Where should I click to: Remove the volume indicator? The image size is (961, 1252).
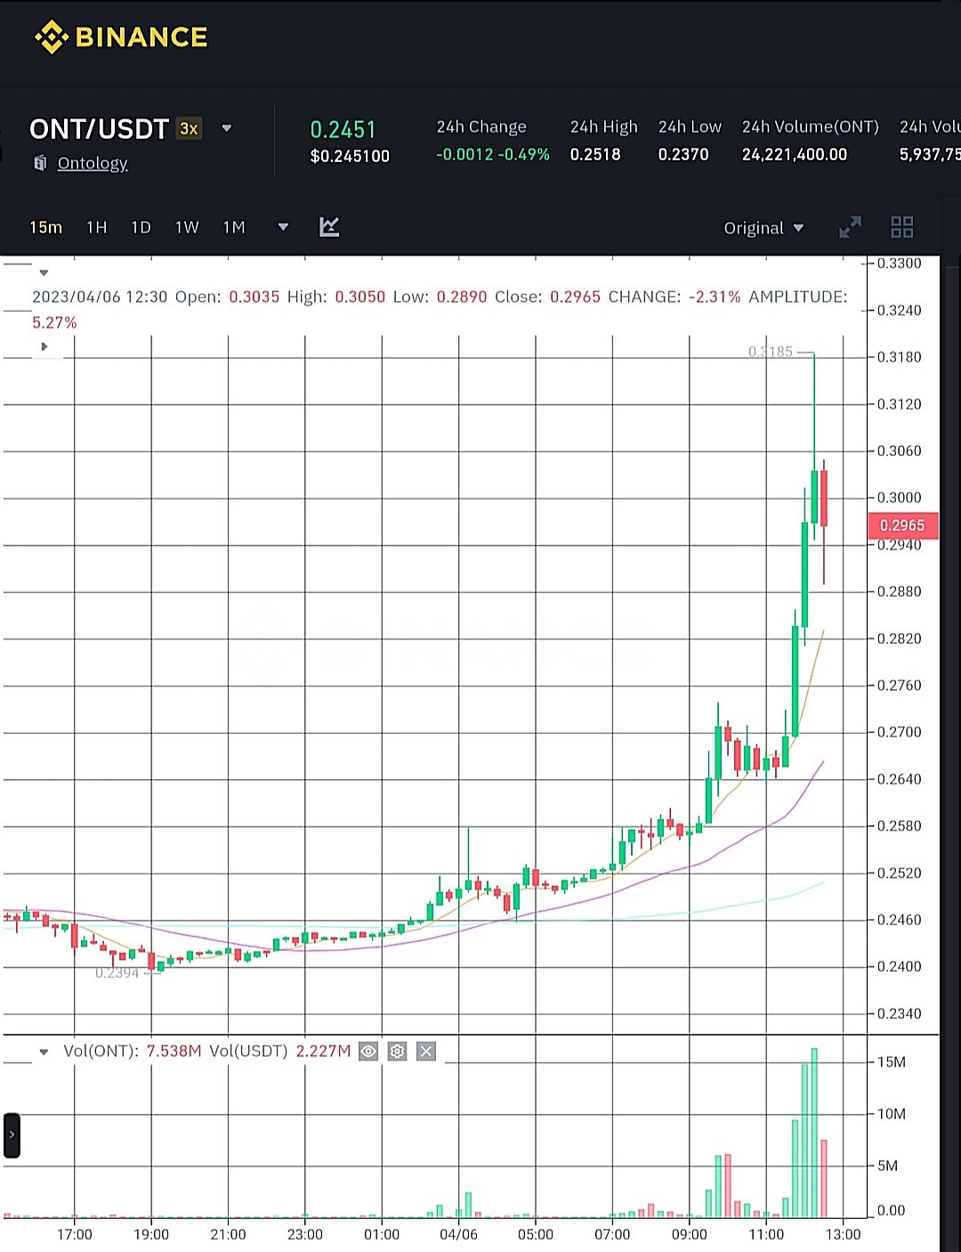click(x=426, y=1052)
